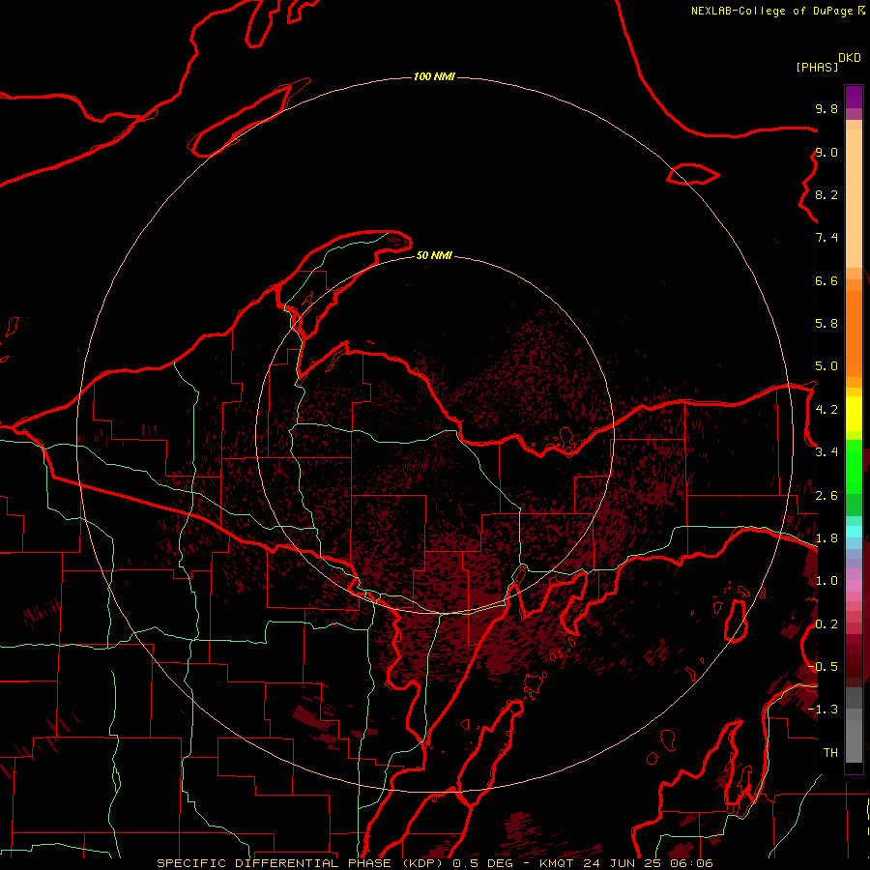Pick the orange color bar segment
This screenshot has width=870, height=870.
854,334
